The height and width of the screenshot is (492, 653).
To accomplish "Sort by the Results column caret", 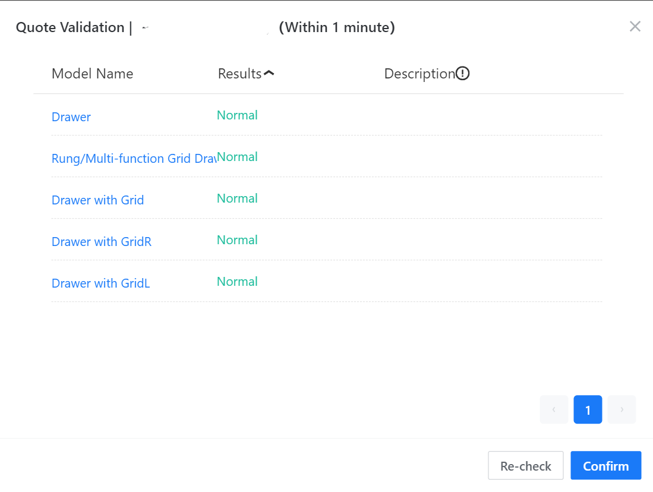I will pos(269,74).
